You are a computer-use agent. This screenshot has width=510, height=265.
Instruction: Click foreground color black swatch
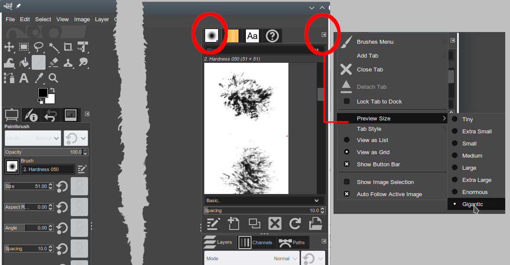pyautogui.click(x=42, y=93)
